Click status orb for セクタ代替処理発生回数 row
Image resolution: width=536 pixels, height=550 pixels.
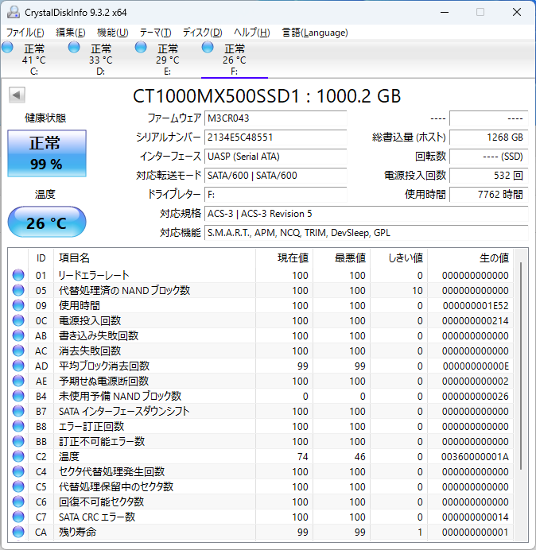click(18, 471)
